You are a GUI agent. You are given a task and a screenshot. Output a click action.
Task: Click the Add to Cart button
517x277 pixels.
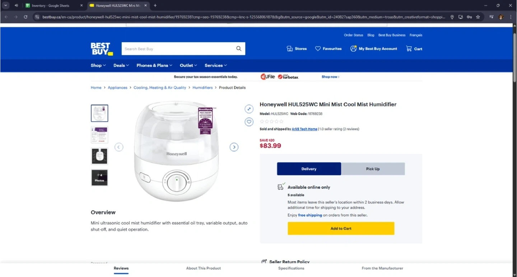[341, 229]
